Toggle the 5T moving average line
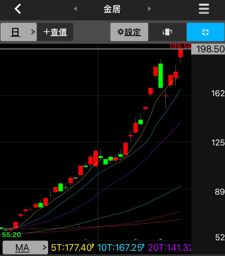225x256 pixels. point(72,248)
